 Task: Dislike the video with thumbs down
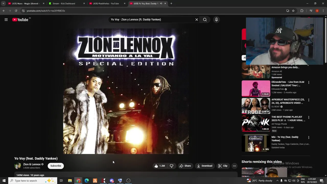coord(172,166)
